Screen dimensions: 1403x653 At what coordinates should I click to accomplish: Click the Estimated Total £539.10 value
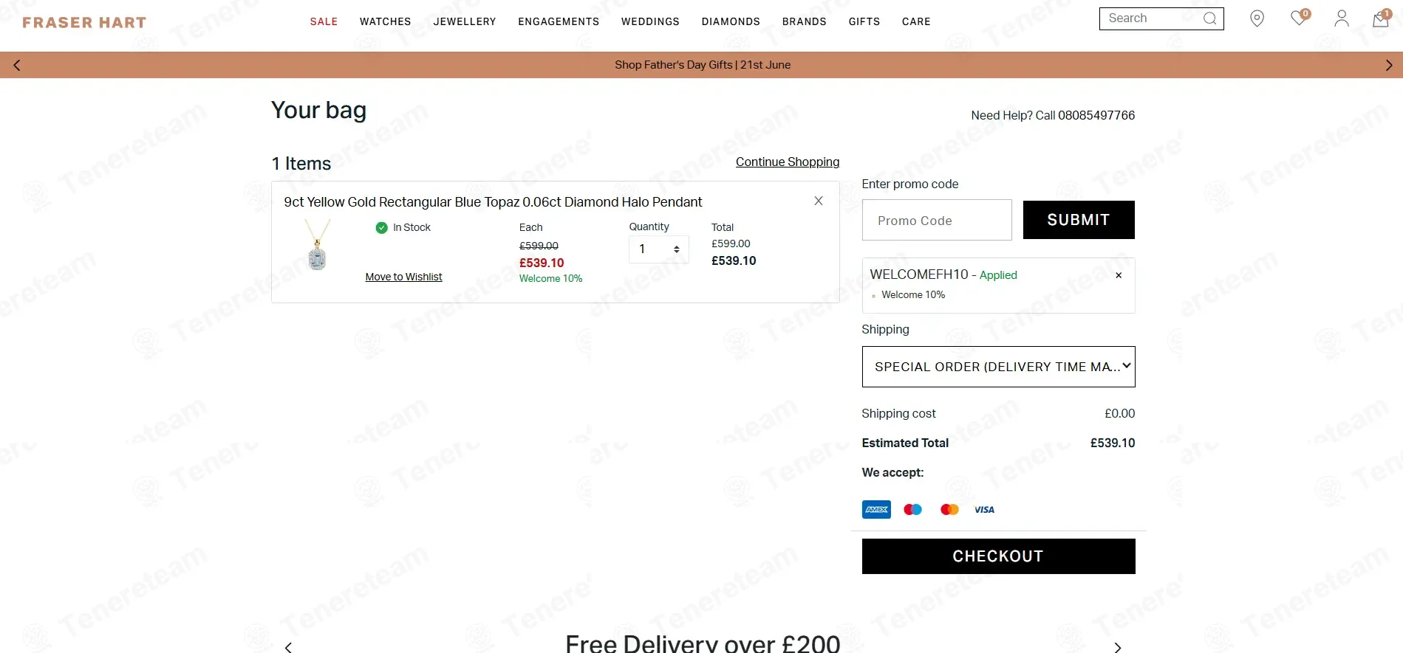1113,443
